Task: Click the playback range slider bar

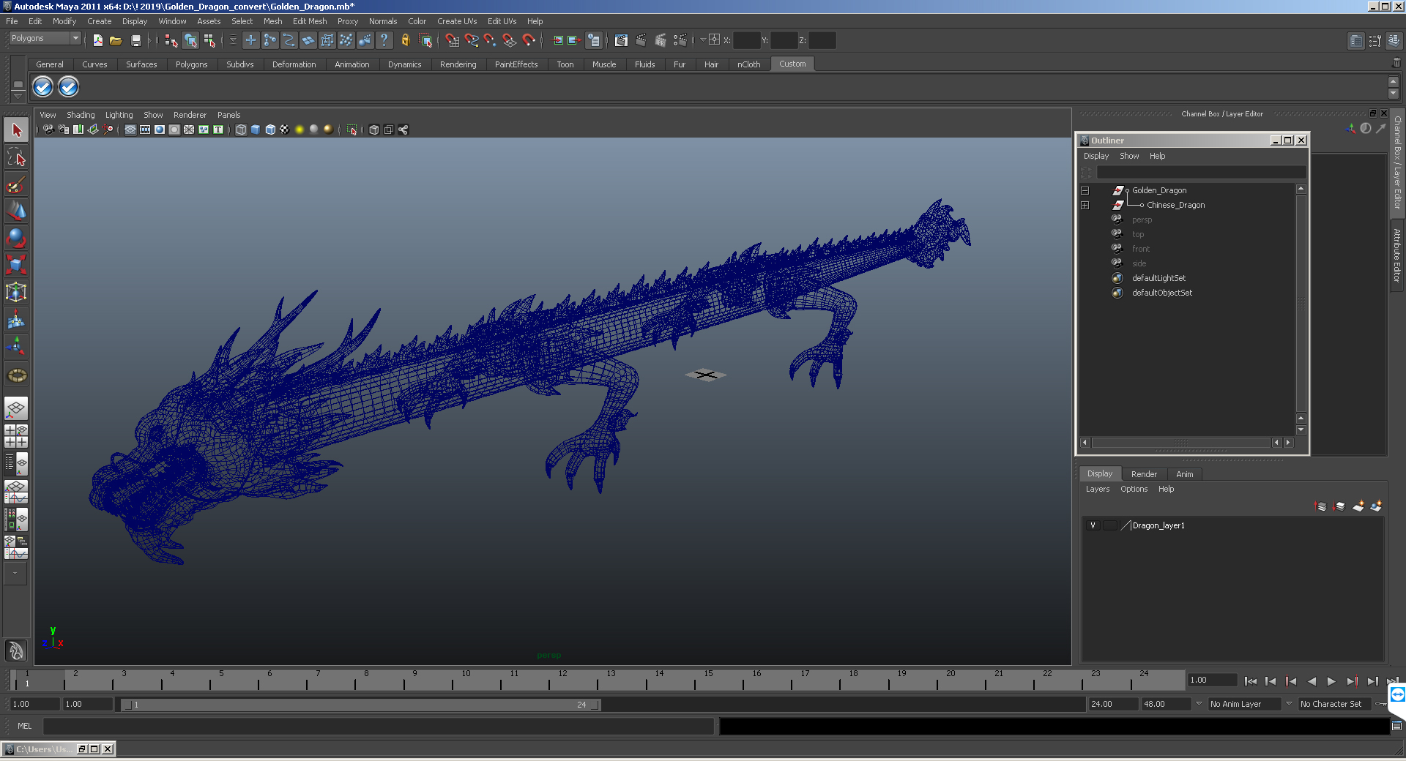Action: coord(360,705)
